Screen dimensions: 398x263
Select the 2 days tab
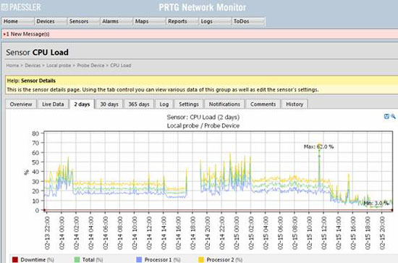click(82, 104)
